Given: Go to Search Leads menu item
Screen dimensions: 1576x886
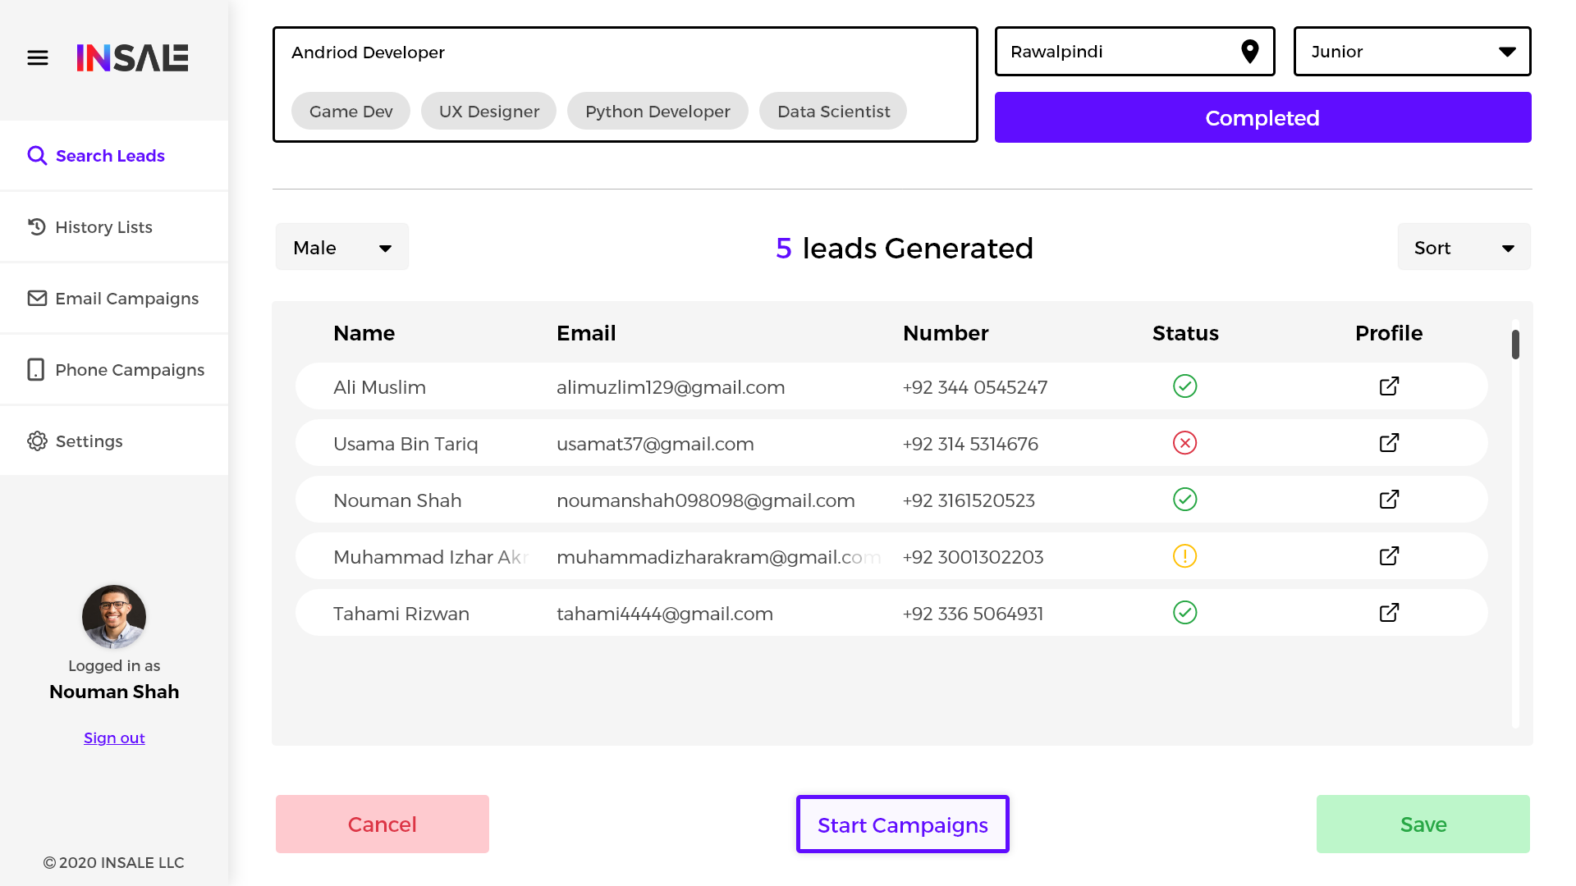Looking at the screenshot, I should coord(114,156).
